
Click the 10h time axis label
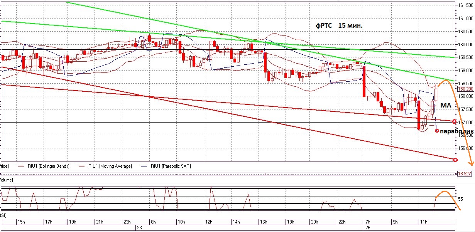coord(181,222)
